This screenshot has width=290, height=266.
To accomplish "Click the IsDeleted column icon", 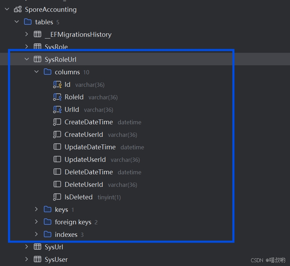I will pos(57,197).
